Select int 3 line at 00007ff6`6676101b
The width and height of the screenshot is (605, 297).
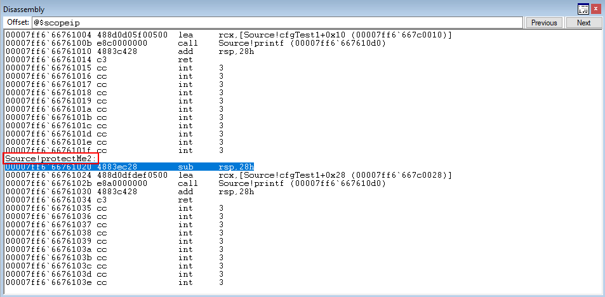coord(115,117)
